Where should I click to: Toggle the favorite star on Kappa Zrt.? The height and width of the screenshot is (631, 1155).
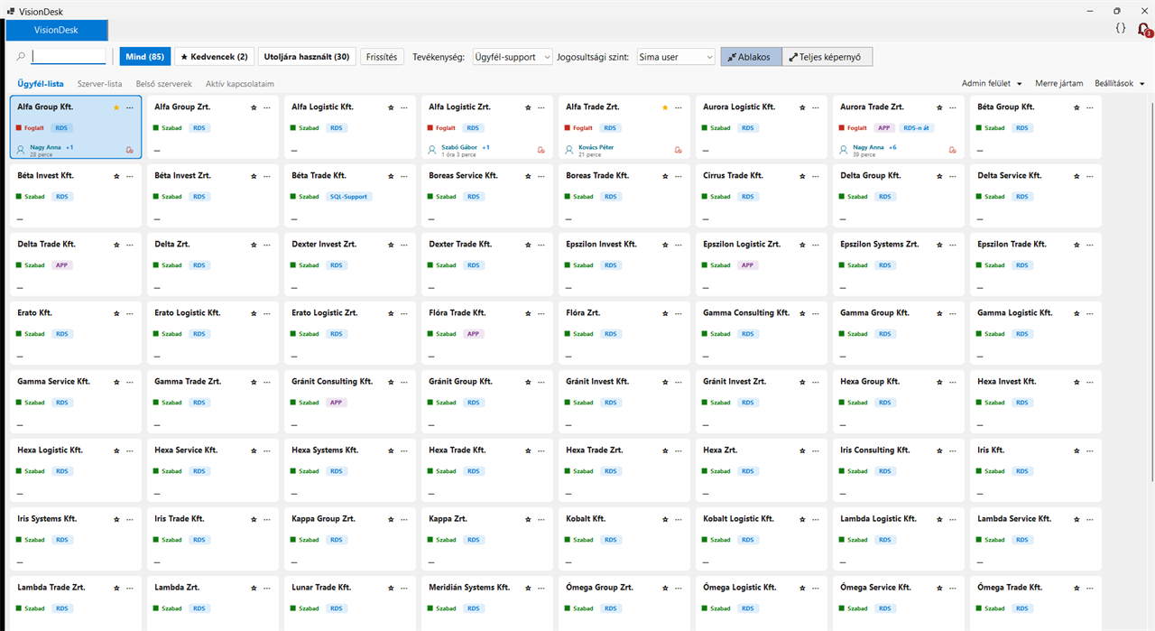(528, 519)
